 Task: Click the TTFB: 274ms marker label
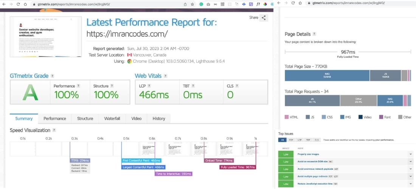click(80, 160)
